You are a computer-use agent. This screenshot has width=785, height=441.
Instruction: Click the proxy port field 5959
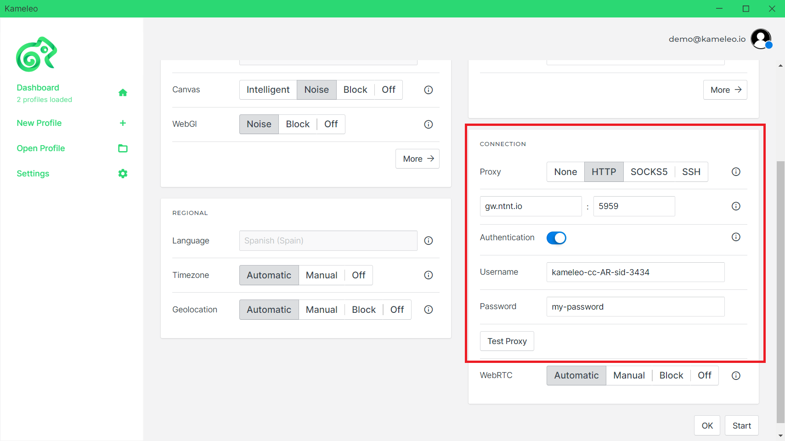coord(634,206)
